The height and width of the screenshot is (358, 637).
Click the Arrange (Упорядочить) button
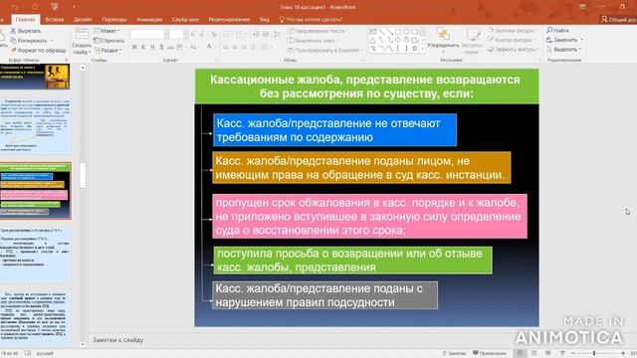443,40
